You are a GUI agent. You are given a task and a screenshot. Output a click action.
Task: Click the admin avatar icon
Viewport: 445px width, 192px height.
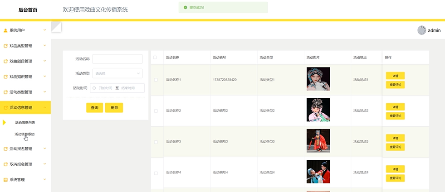[422, 30]
